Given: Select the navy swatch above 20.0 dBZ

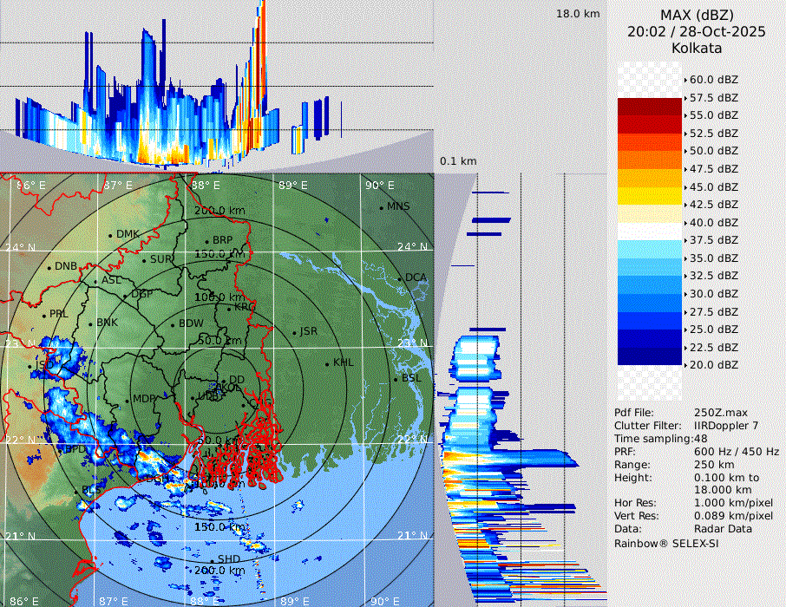Looking at the screenshot, I should [x=650, y=356].
